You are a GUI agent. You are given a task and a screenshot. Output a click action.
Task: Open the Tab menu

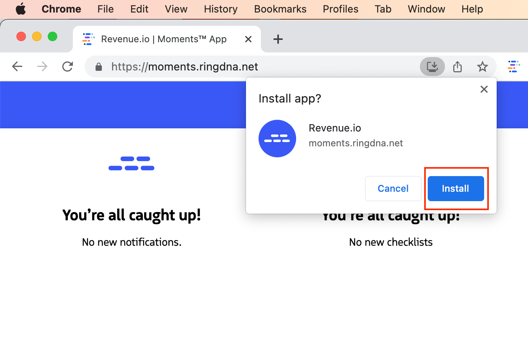pos(383,9)
